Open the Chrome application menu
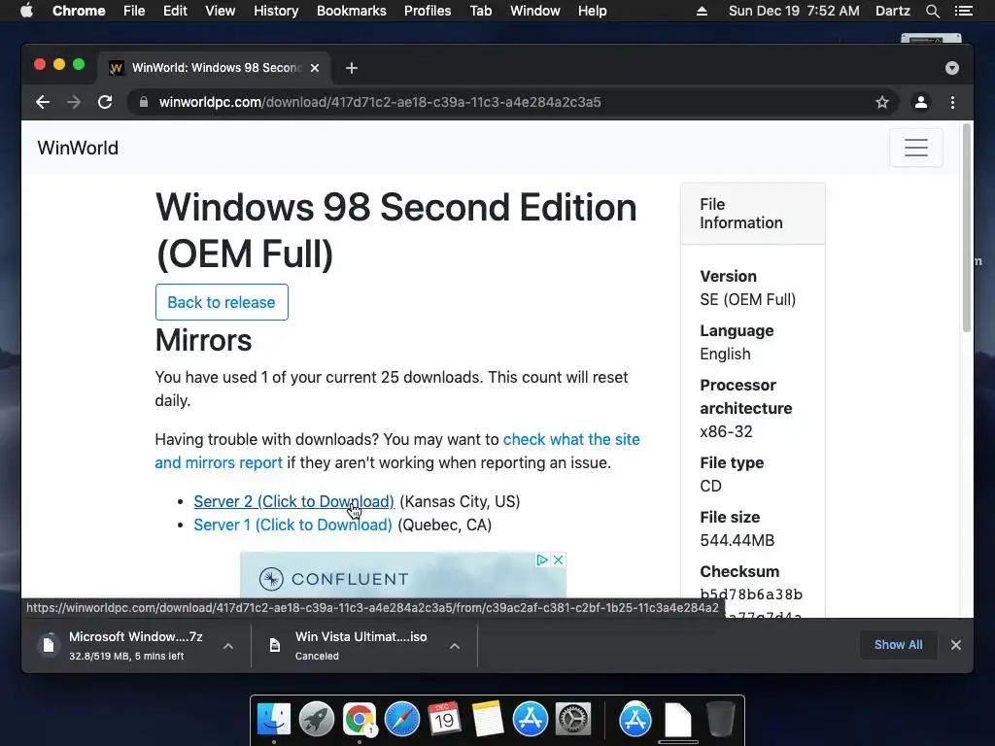The height and width of the screenshot is (746, 995). (x=79, y=11)
